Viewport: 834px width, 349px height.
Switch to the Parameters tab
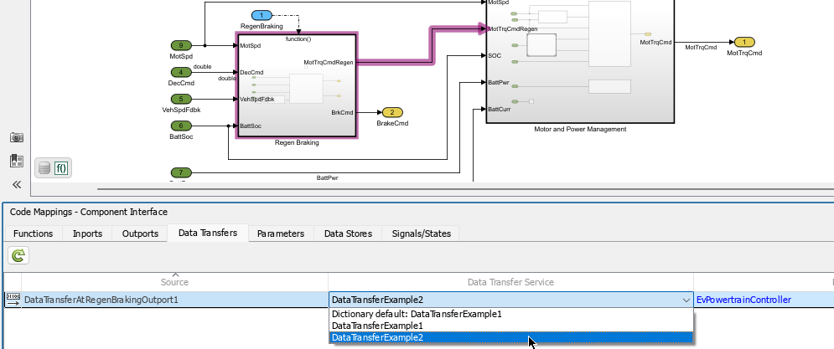point(281,234)
